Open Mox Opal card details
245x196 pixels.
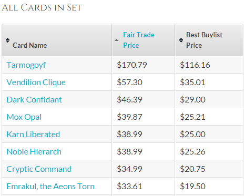pyautogui.click(x=24, y=117)
